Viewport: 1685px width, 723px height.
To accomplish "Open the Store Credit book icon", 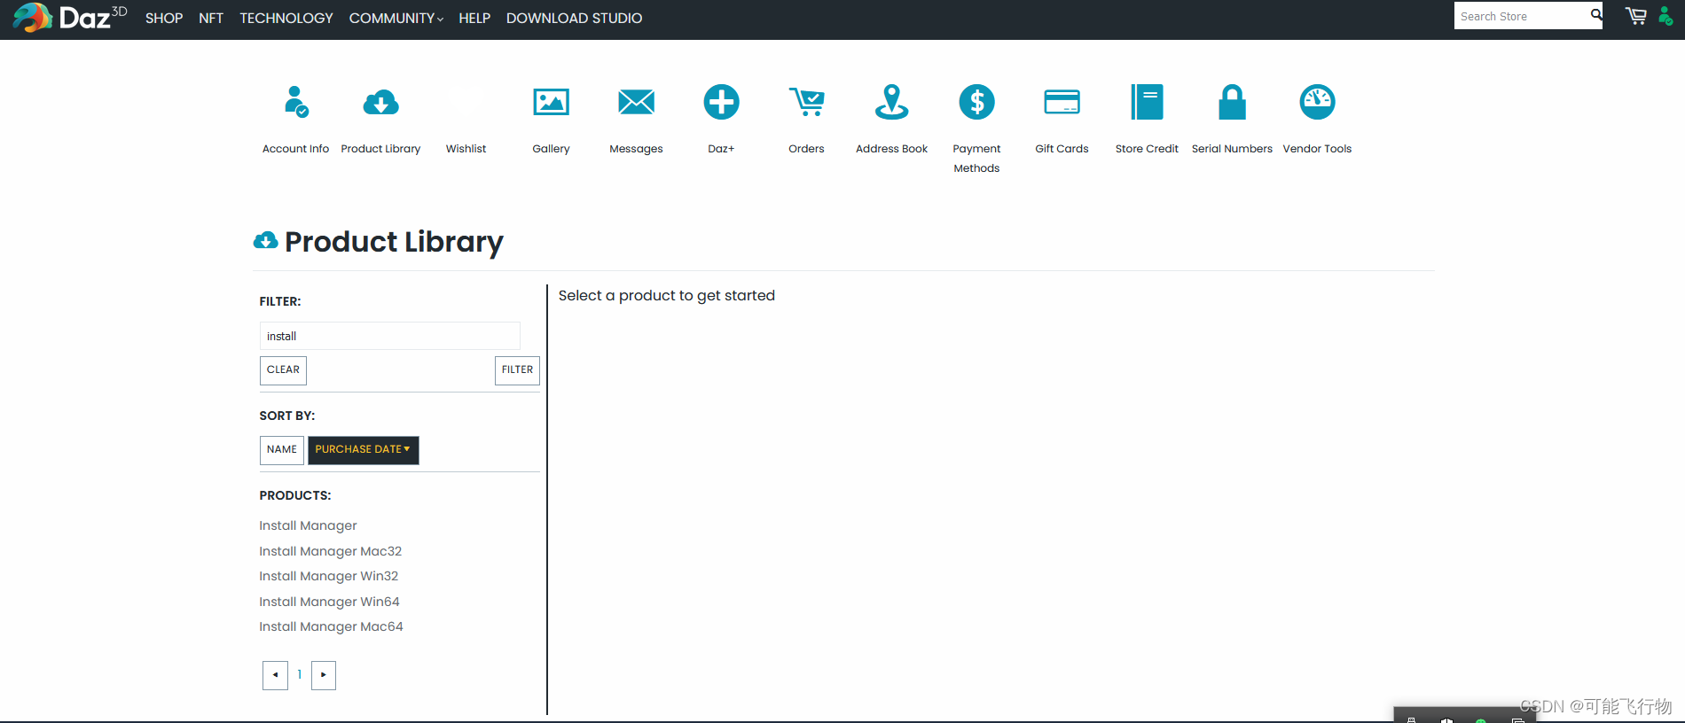I will pyautogui.click(x=1147, y=102).
